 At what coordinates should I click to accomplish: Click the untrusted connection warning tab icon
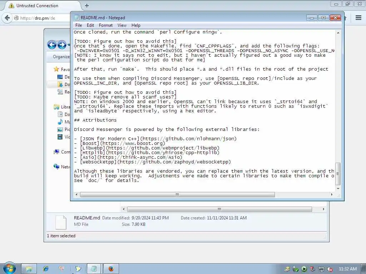point(11,6)
